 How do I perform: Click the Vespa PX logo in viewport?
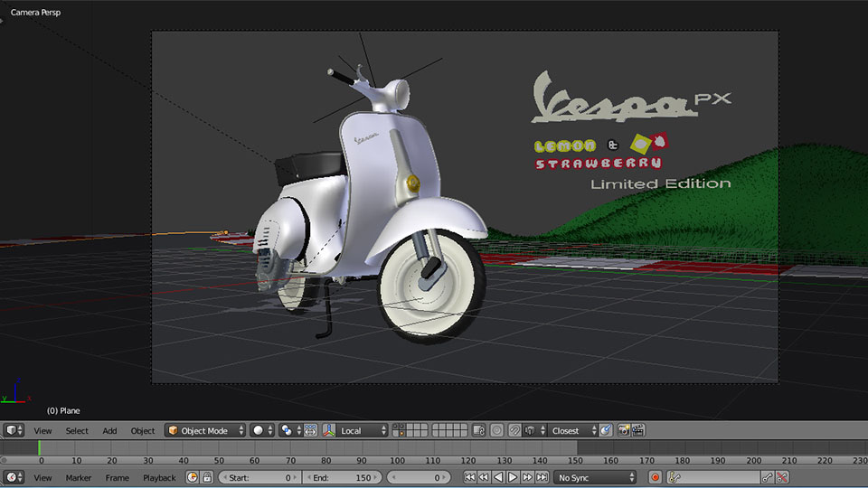(x=629, y=97)
